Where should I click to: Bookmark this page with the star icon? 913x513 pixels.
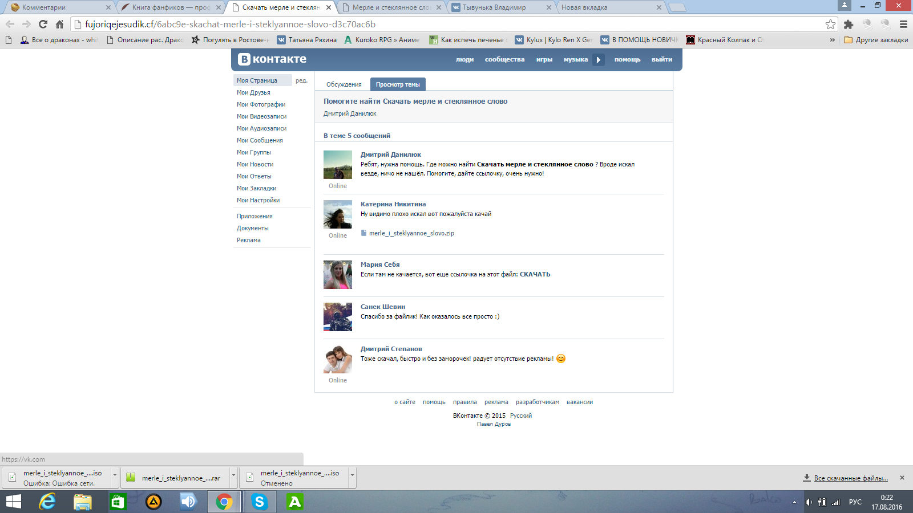tap(830, 25)
